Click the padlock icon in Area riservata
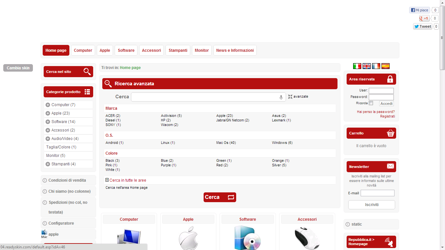This screenshot has height=250, width=445. pos(390,79)
